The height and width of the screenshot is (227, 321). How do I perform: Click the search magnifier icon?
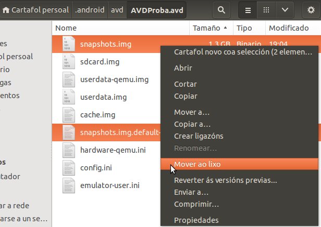pyautogui.click(x=221, y=10)
